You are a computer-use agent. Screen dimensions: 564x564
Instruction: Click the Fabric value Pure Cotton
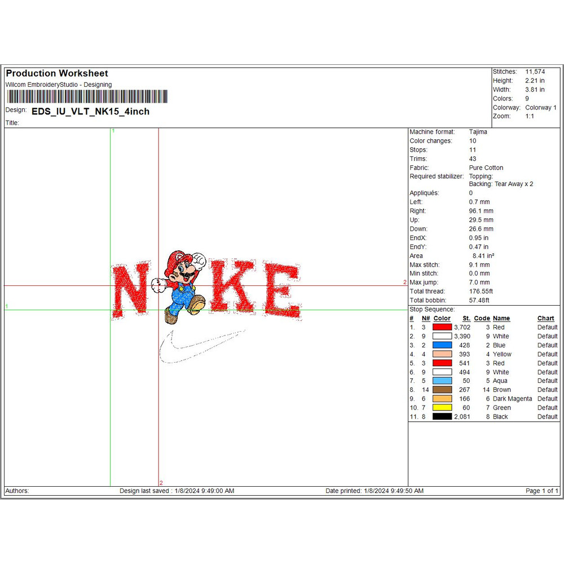tap(486, 168)
